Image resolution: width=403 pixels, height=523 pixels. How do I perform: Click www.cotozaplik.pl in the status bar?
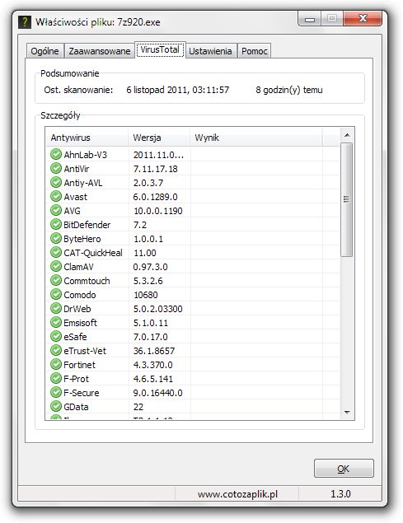pyautogui.click(x=237, y=494)
